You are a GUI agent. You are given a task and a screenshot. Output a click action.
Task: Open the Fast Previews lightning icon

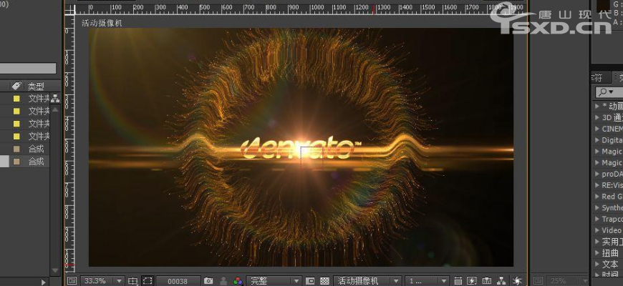[x=472, y=281]
